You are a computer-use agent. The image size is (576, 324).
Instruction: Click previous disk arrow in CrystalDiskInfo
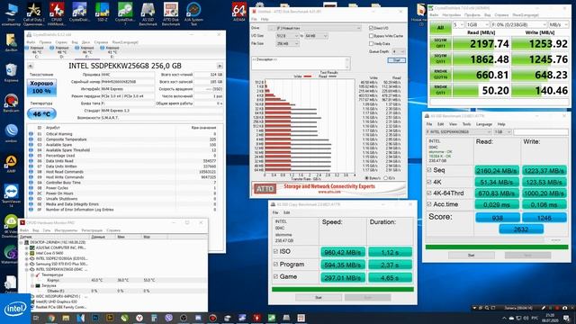tap(31, 66)
